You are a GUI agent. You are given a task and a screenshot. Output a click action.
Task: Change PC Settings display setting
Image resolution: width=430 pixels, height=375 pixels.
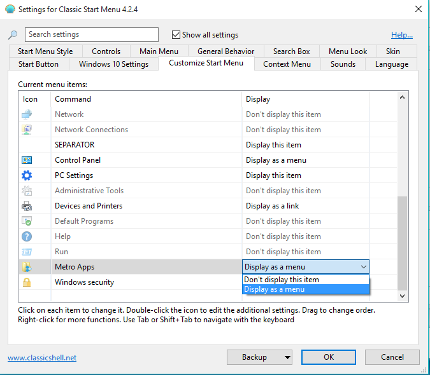click(x=306, y=175)
